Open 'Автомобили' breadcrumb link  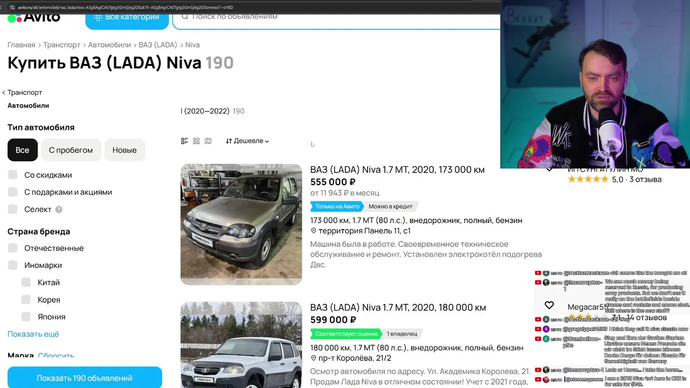pyautogui.click(x=109, y=45)
